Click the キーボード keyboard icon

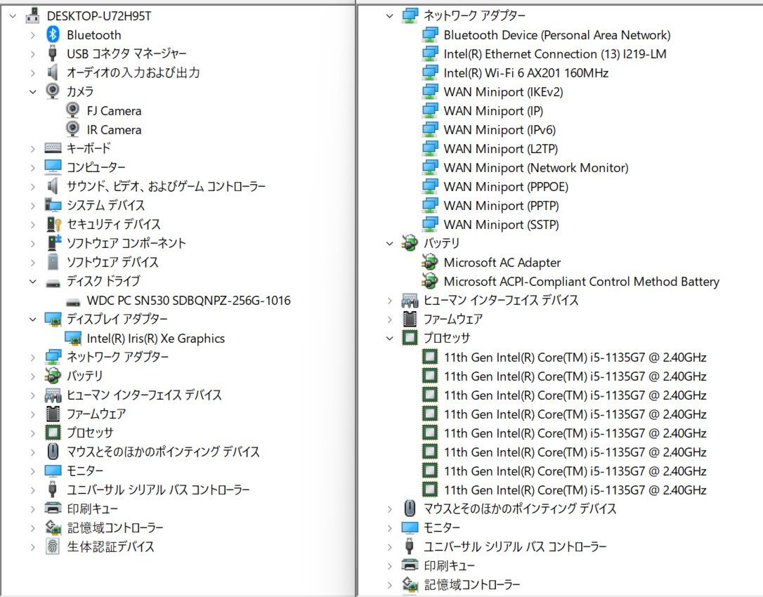click(53, 148)
